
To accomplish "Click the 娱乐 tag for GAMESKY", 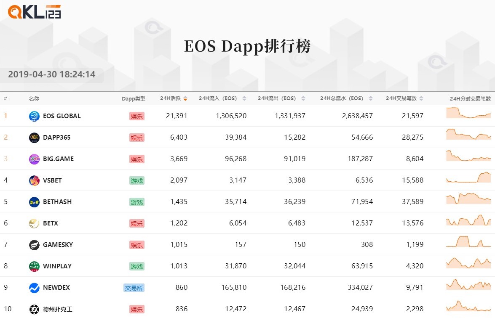I will pos(136,245).
